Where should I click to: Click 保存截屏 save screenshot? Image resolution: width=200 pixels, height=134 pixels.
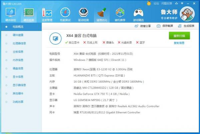165,26
